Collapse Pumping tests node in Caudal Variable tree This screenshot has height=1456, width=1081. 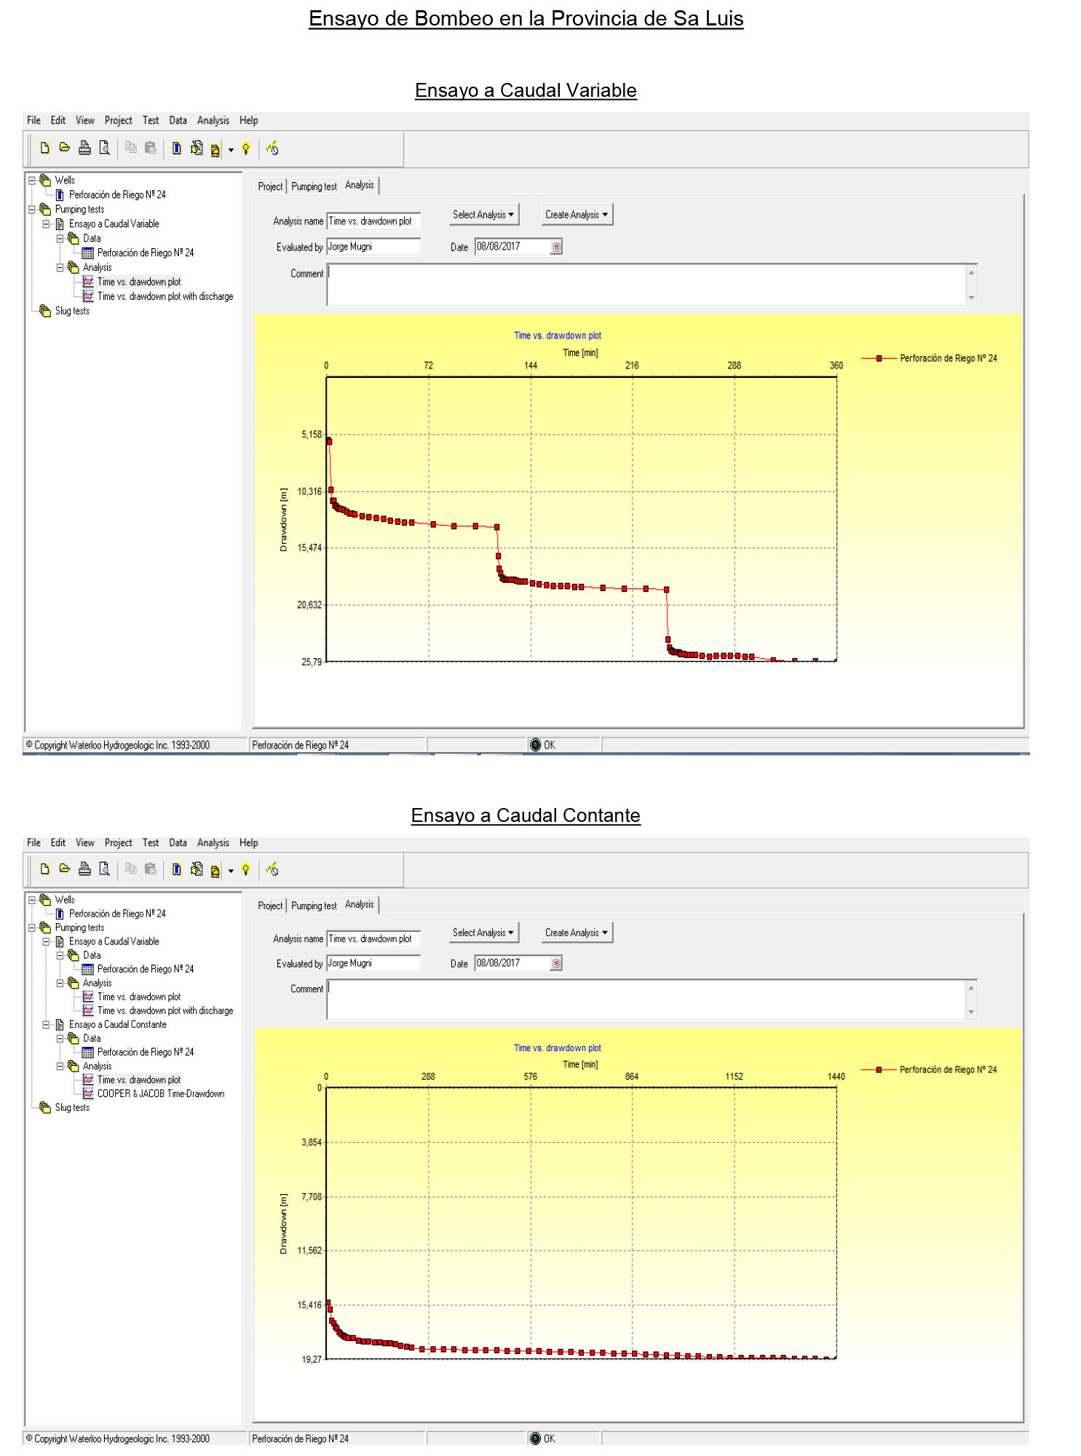click(x=32, y=210)
